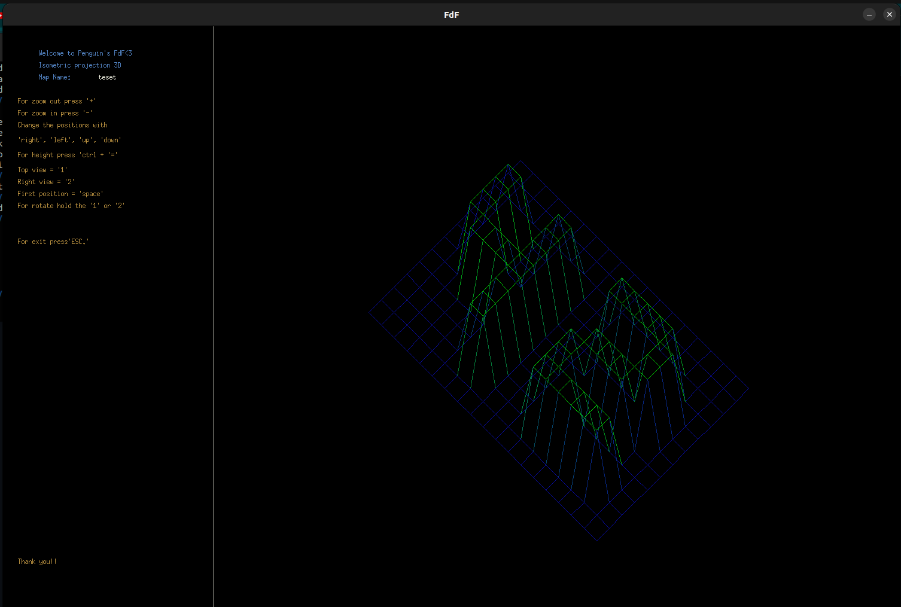Click the "Thank you!!" text
The image size is (901, 607).
pyautogui.click(x=36, y=562)
